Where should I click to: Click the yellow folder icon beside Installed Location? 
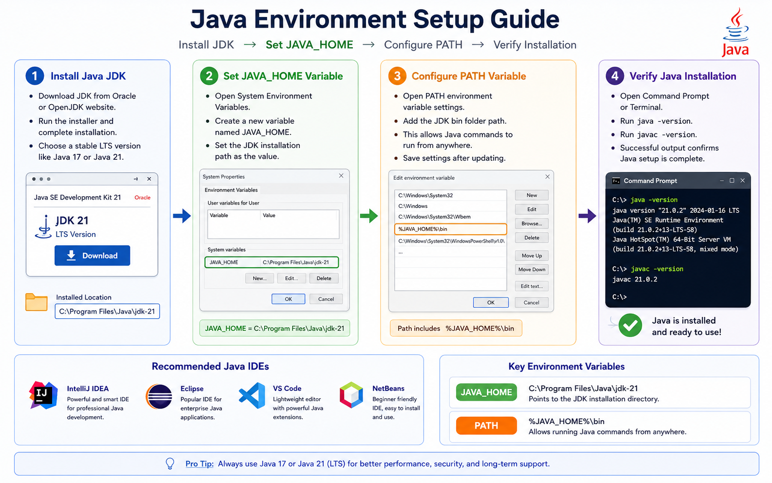click(37, 302)
